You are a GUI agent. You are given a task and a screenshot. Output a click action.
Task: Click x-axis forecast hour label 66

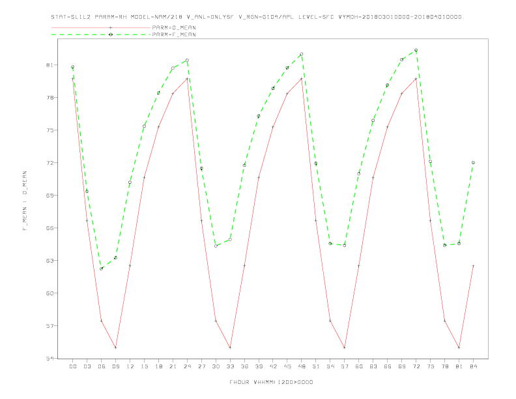388,366
